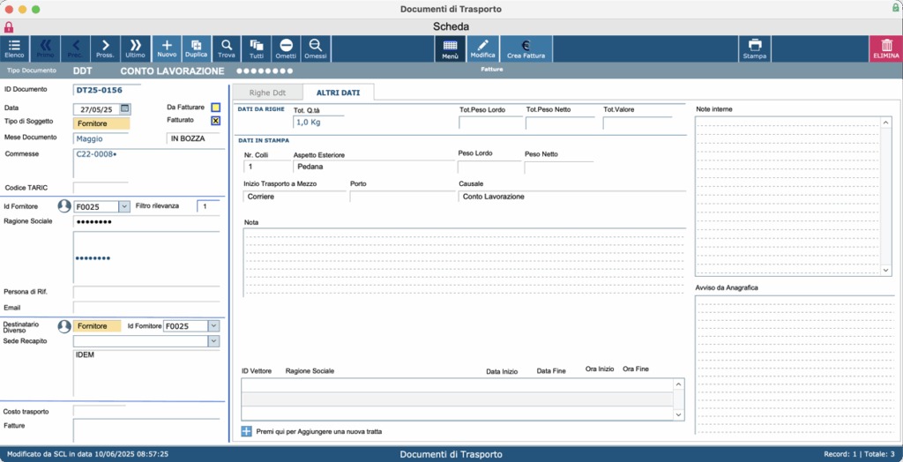Click Record: 1 | Totale: 3 status text
The height and width of the screenshot is (462, 903).
[x=858, y=455]
